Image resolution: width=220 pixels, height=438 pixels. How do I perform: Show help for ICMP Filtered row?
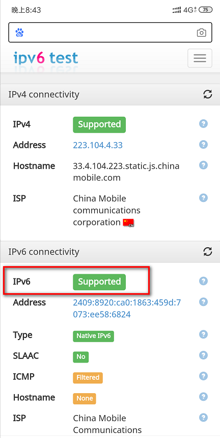204,376
